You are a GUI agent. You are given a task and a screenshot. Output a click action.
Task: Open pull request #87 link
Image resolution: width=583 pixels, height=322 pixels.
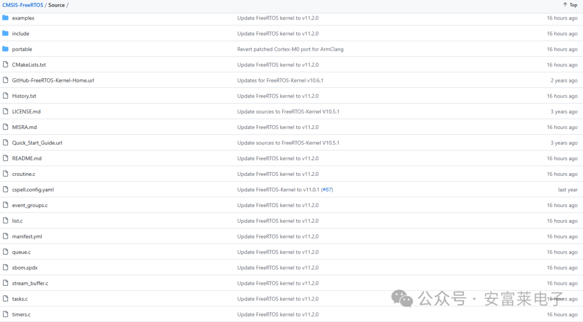pyautogui.click(x=327, y=189)
